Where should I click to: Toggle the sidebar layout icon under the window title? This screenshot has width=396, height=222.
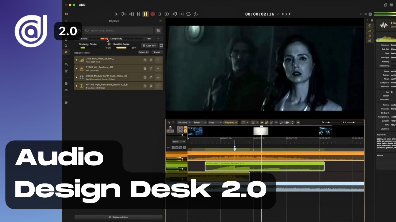66,14
